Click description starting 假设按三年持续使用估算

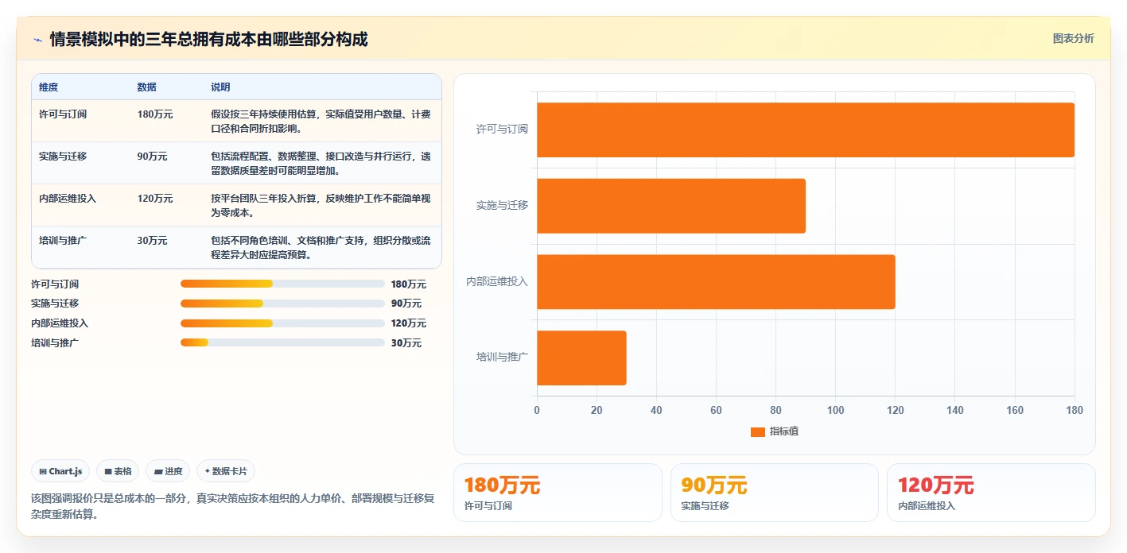(x=321, y=122)
